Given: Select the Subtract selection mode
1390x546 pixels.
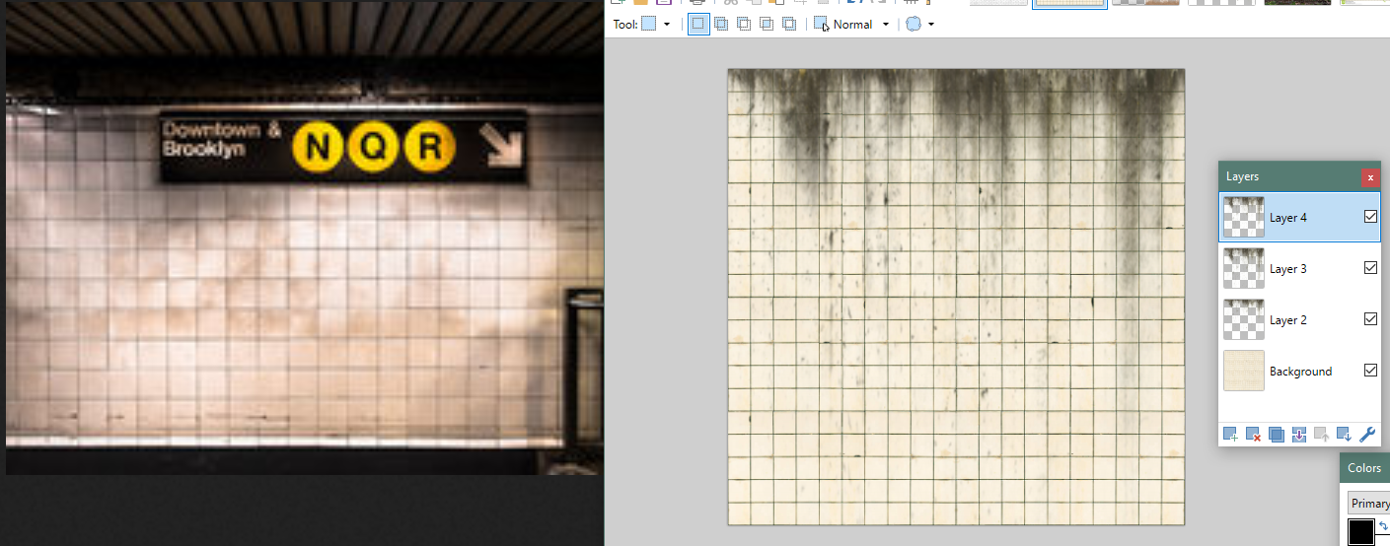Looking at the screenshot, I should point(744,25).
